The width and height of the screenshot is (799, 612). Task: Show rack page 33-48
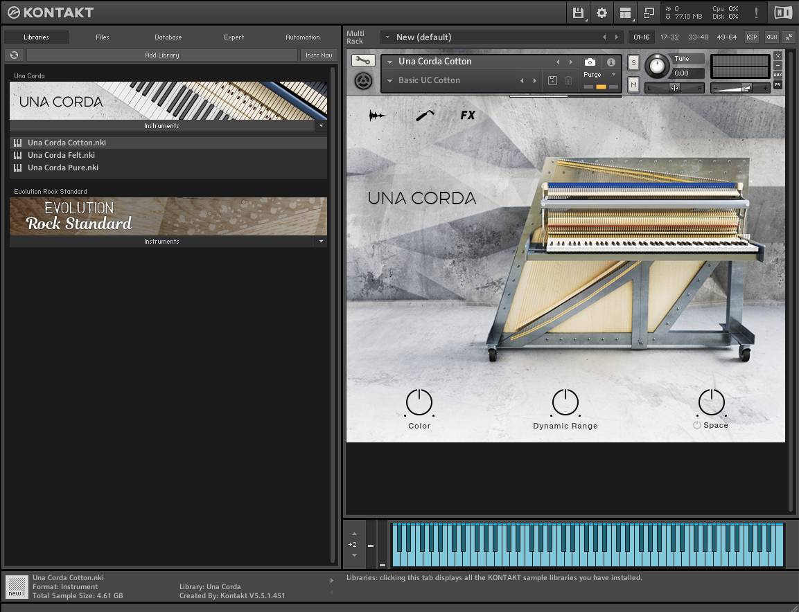point(698,37)
